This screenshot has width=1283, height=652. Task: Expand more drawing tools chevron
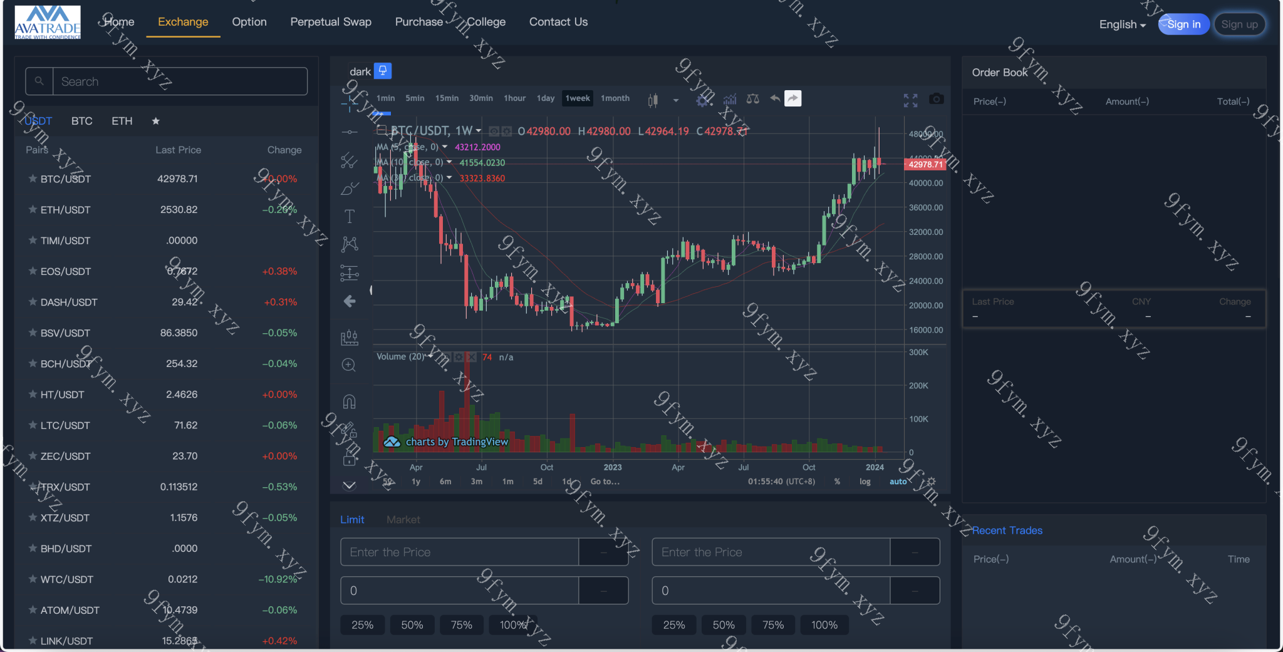350,485
